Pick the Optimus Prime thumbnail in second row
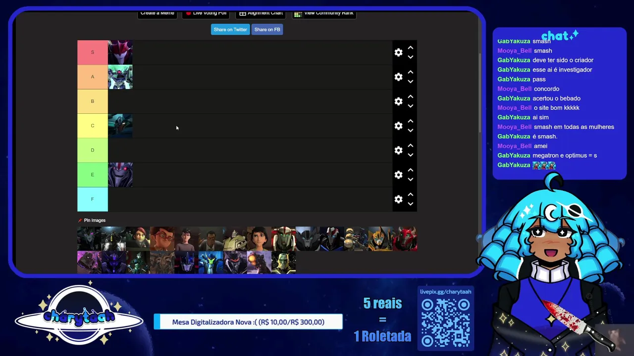 point(186,263)
